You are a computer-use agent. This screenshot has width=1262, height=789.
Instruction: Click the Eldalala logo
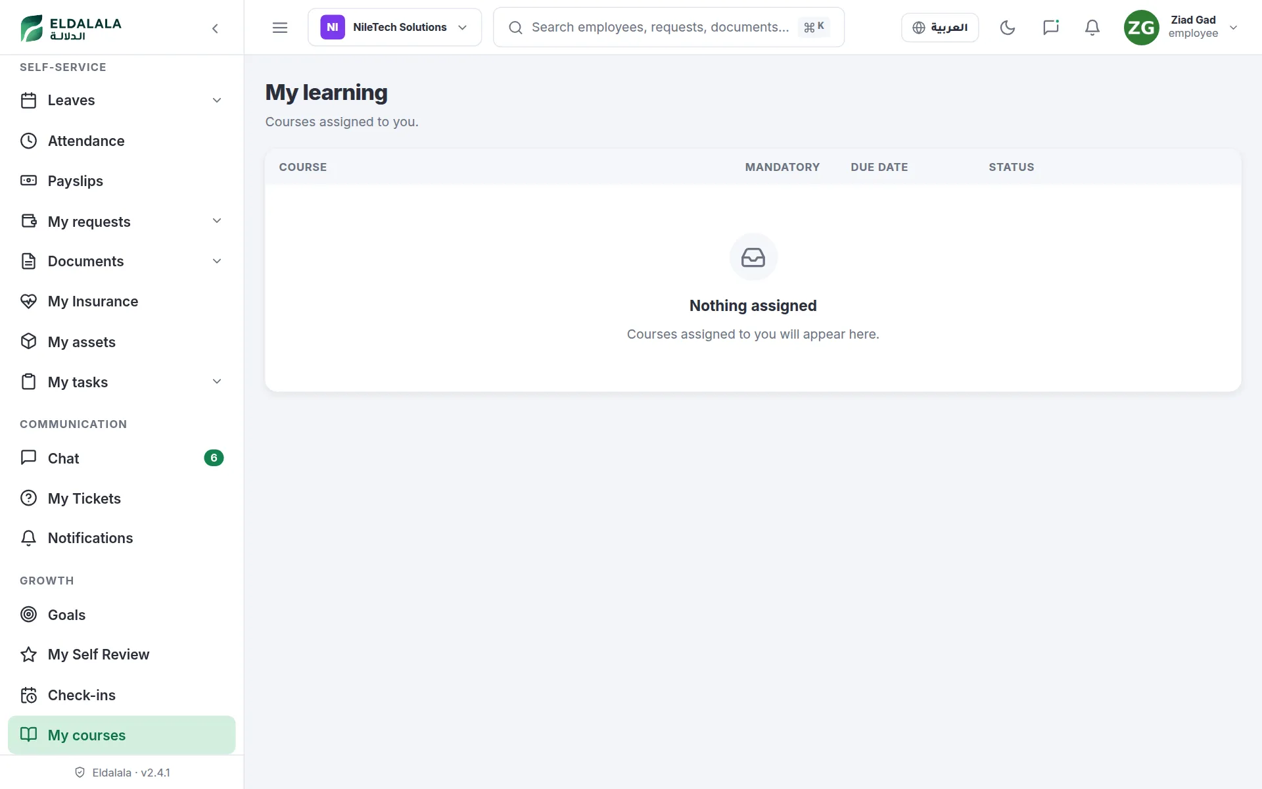71,28
